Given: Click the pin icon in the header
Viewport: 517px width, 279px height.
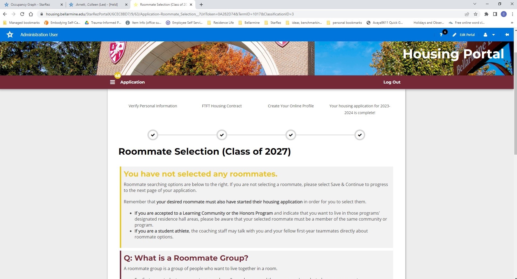Looking at the screenshot, I should click(x=507, y=35).
